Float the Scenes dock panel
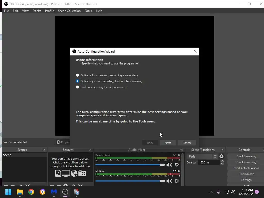 (44, 150)
